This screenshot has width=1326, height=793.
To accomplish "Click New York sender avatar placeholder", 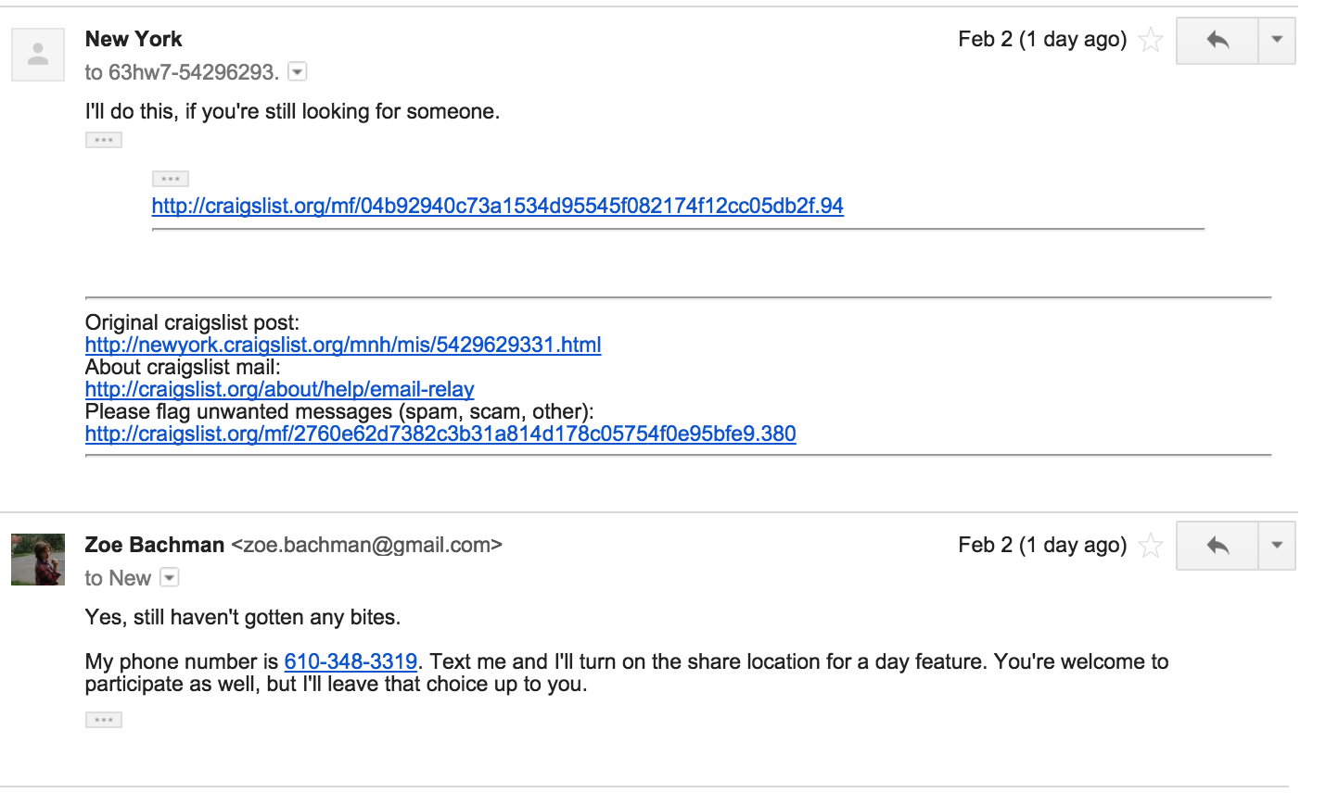I will [38, 55].
